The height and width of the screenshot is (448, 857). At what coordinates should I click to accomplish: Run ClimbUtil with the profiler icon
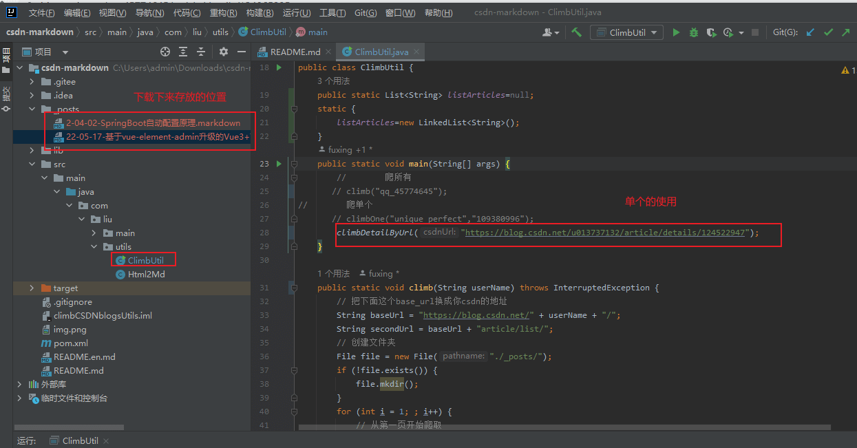(728, 32)
